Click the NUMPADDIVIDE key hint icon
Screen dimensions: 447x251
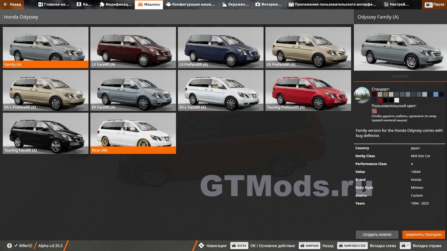click(352, 246)
